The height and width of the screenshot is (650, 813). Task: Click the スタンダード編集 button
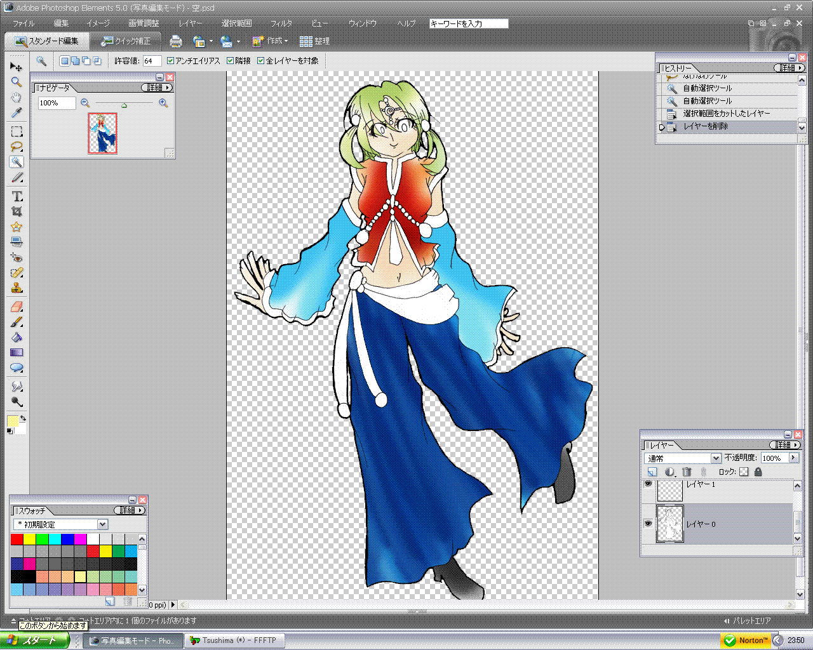pos(48,41)
